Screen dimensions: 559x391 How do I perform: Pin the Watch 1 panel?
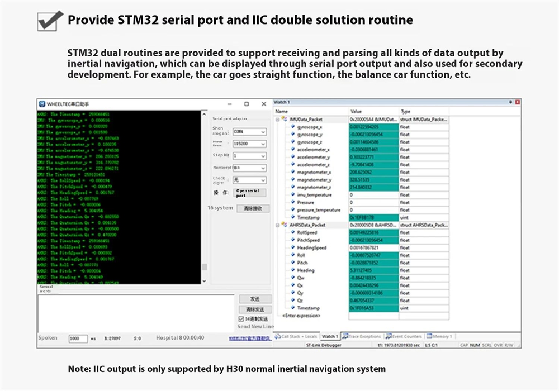[x=510, y=102]
